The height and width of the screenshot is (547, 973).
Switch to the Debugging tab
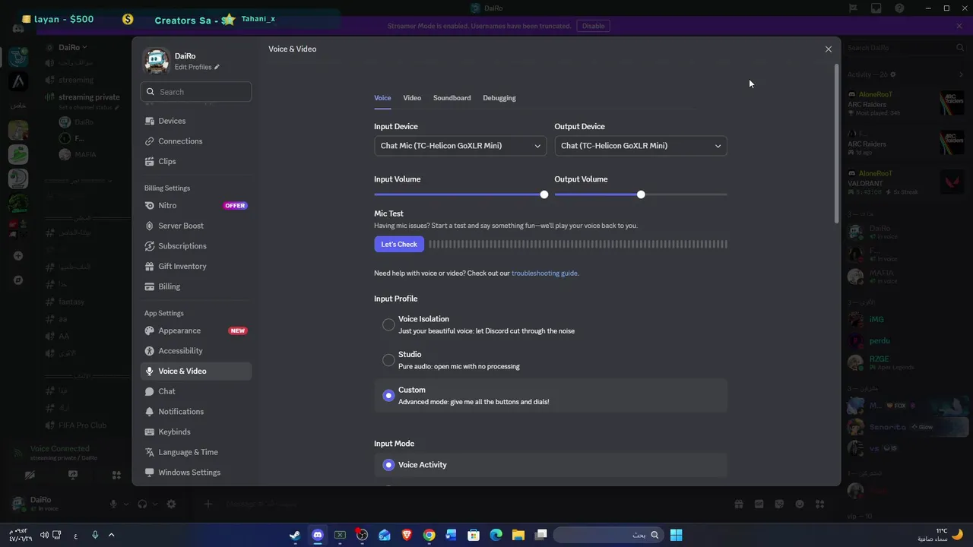499,98
